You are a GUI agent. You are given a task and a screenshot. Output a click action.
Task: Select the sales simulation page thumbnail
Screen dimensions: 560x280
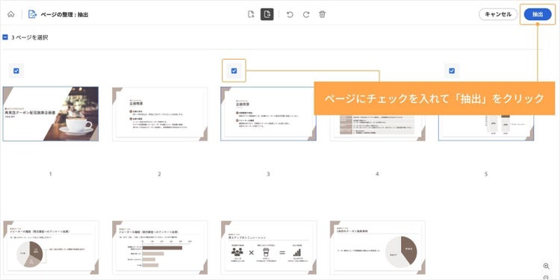point(268,248)
